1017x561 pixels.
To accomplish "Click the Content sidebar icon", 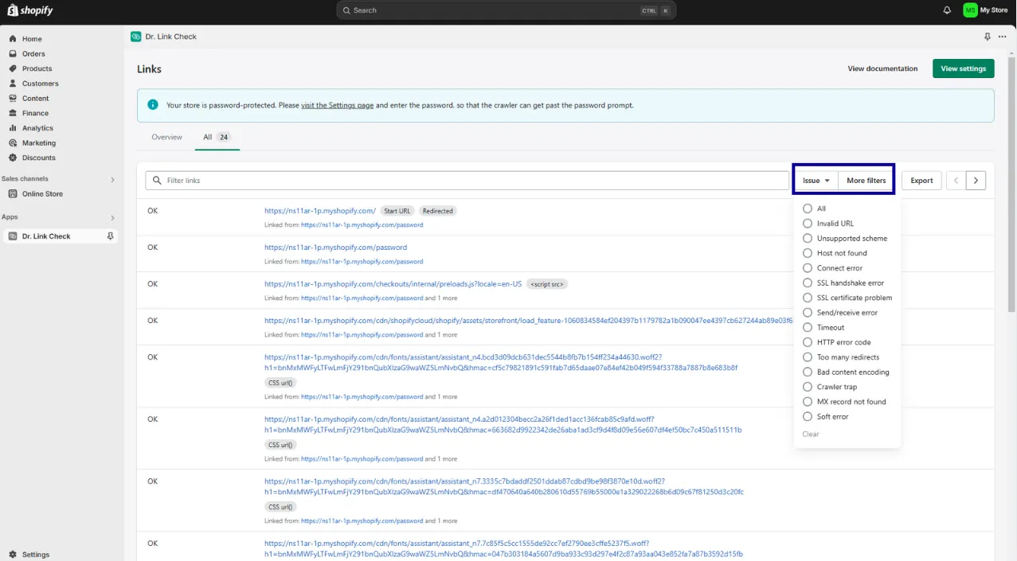I will pos(13,99).
